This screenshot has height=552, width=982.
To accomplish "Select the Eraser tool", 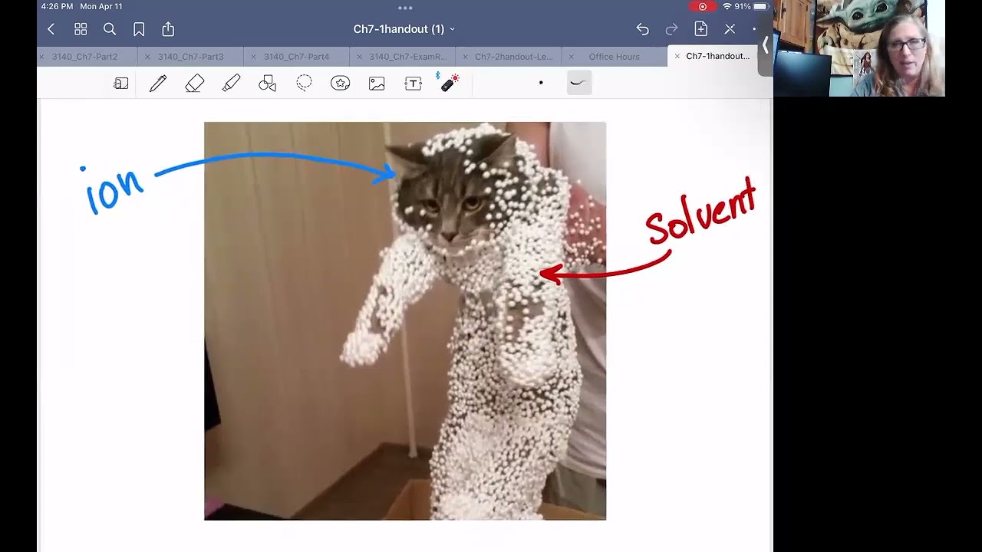I will 195,84.
